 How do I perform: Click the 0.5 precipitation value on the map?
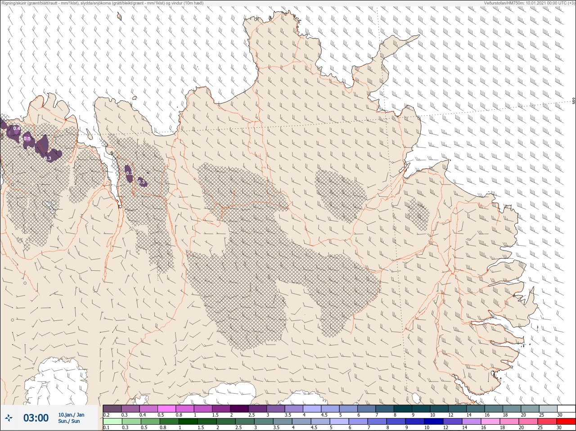[27, 139]
